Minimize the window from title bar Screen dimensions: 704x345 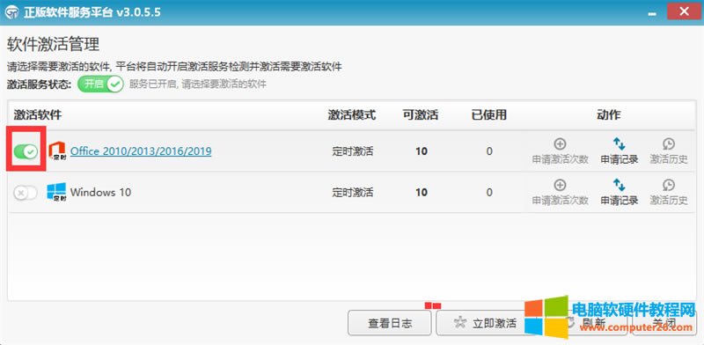(x=652, y=12)
